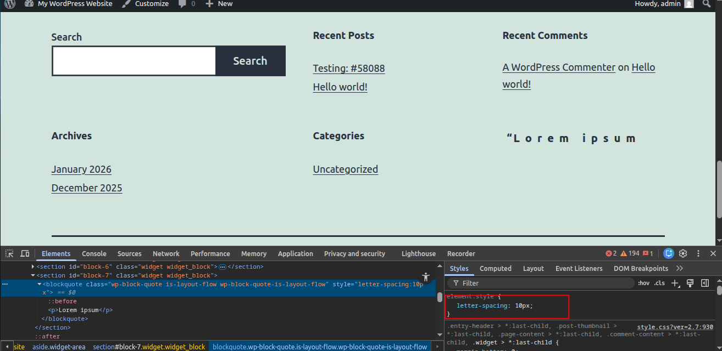Toggle the computed styles sidebar icon
722x351 pixels.
(x=705, y=283)
